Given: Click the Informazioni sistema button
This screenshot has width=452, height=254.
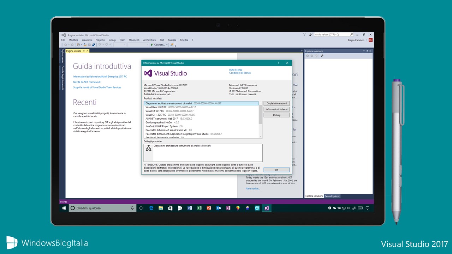Looking at the screenshot, I should click(276, 109).
